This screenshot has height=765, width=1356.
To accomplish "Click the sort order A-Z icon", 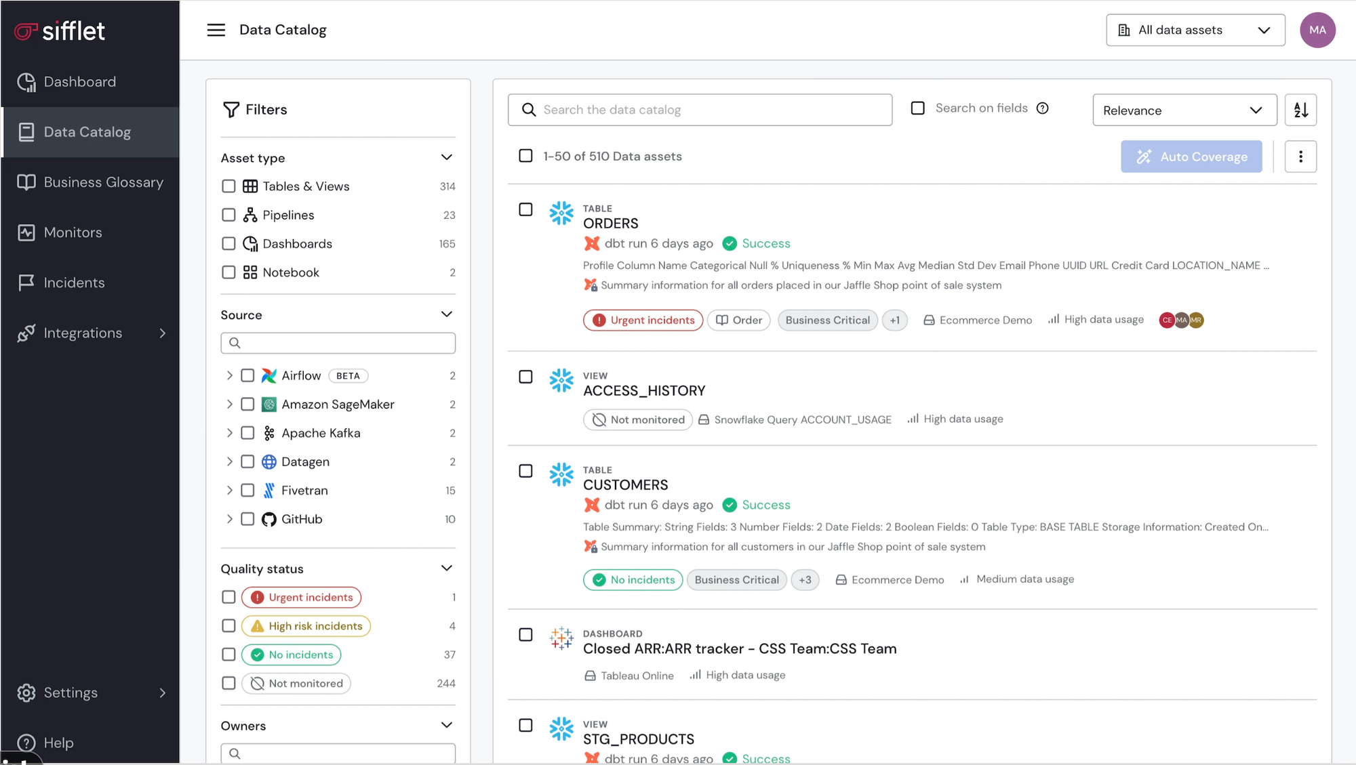I will (x=1300, y=110).
